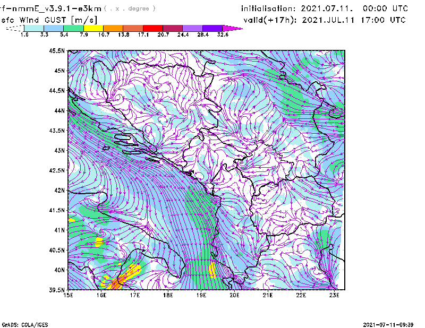This screenshot has width=425, height=328.
Task: Click the light purple 24.4–28.4 legend swatch
Action: tap(193, 28)
